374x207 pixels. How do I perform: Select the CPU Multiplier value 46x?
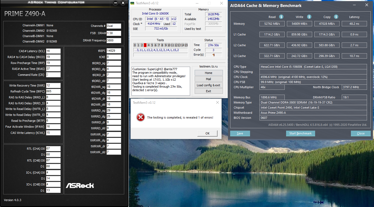click(x=272, y=87)
